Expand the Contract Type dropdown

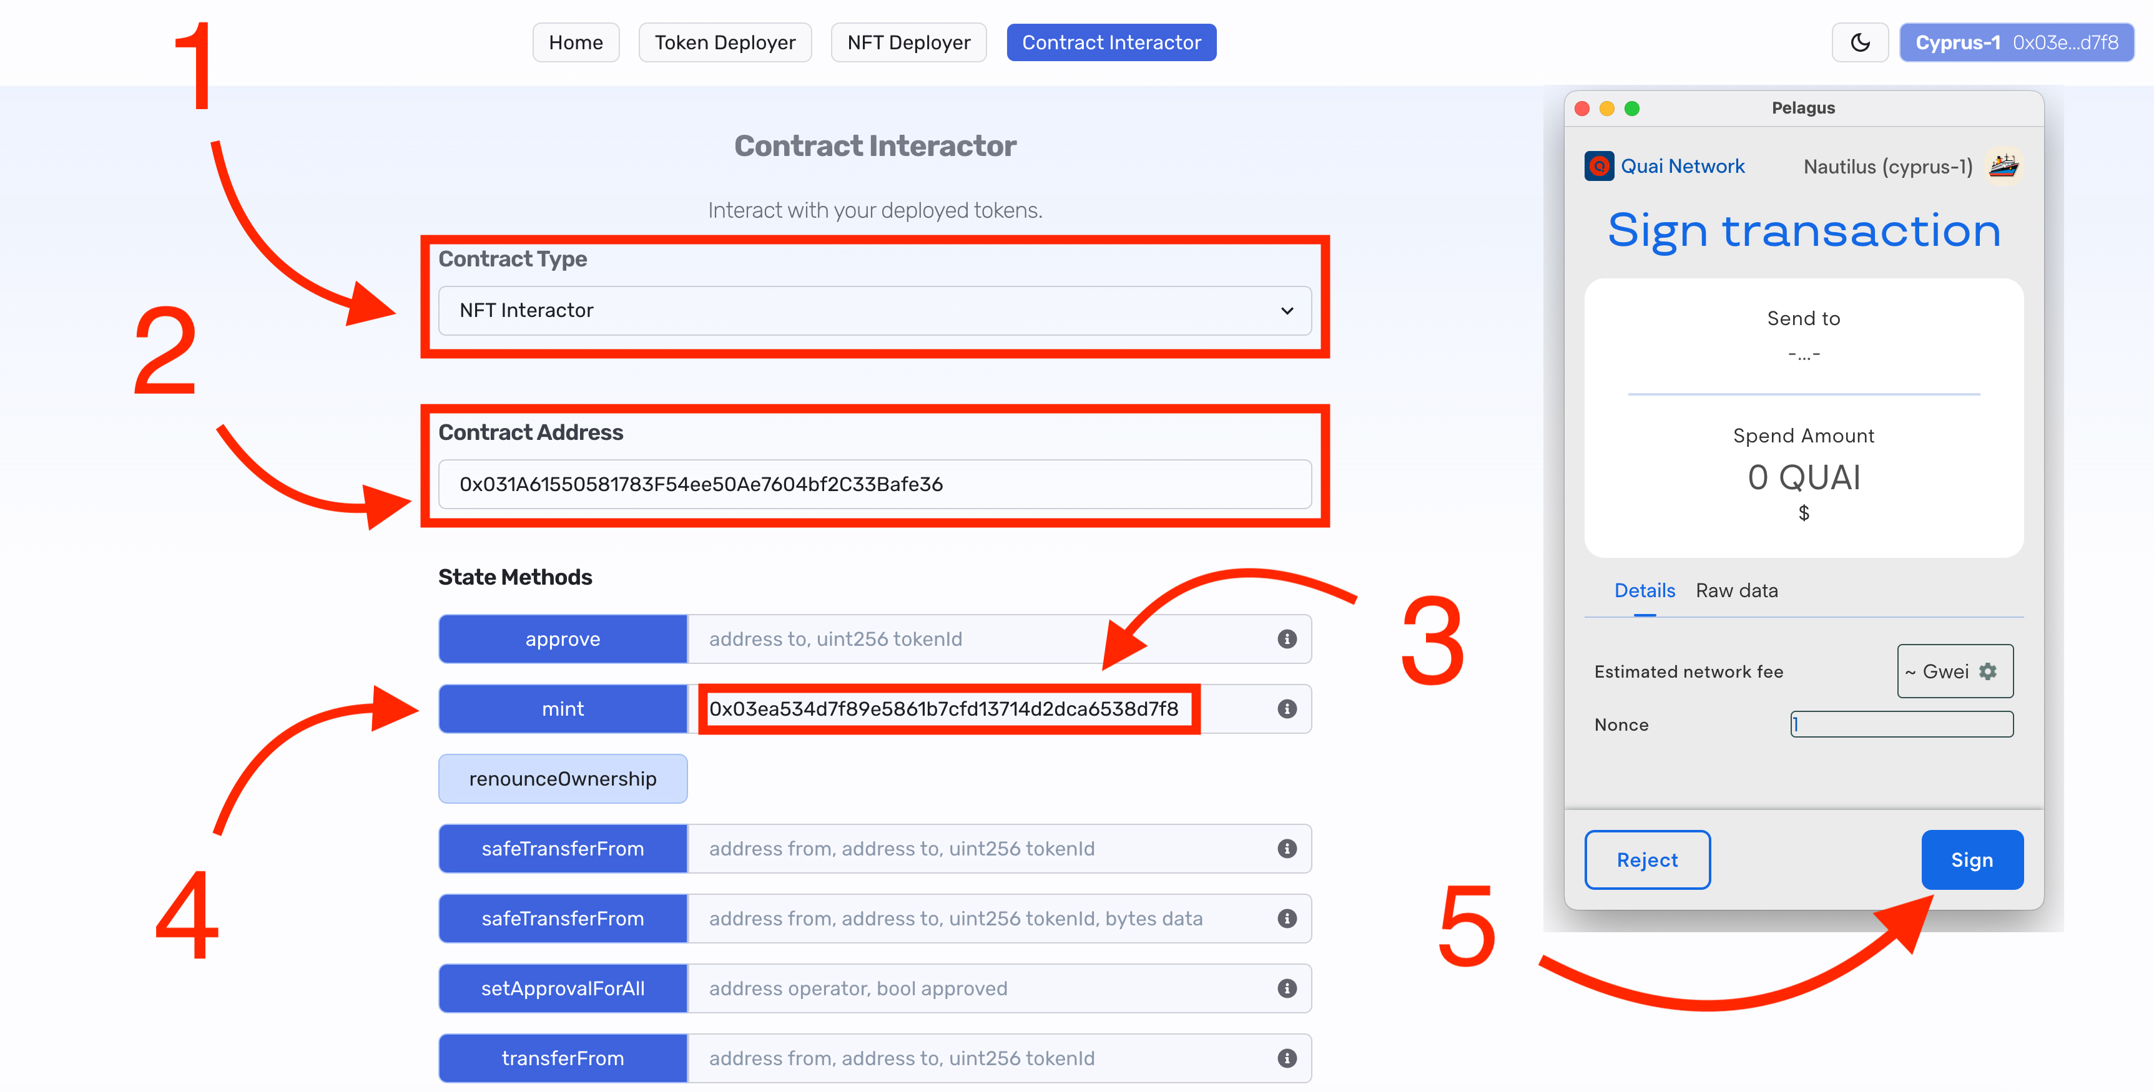coord(875,311)
